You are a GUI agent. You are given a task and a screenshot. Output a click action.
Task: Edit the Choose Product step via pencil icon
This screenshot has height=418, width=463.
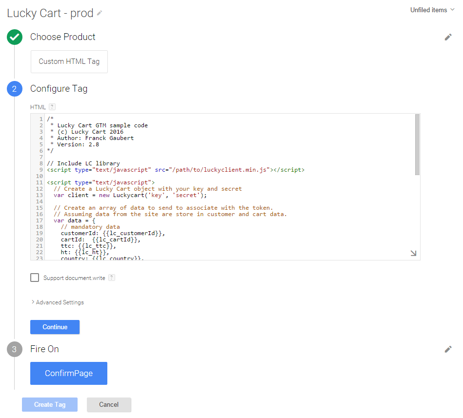[448, 37]
